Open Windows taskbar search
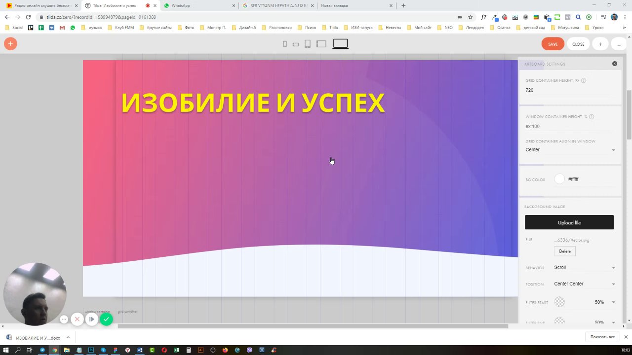 pos(18,350)
